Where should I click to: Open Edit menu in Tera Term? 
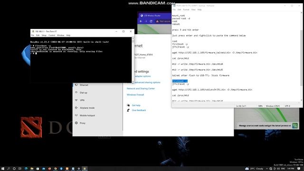point(38,35)
